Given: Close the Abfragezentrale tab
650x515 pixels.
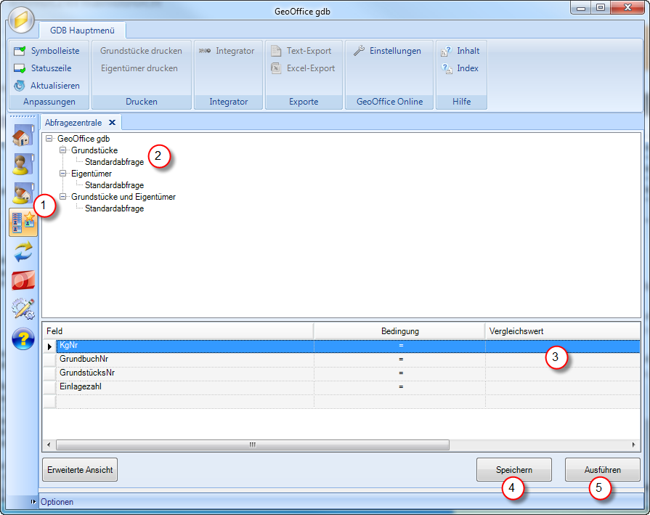Looking at the screenshot, I should (x=112, y=123).
